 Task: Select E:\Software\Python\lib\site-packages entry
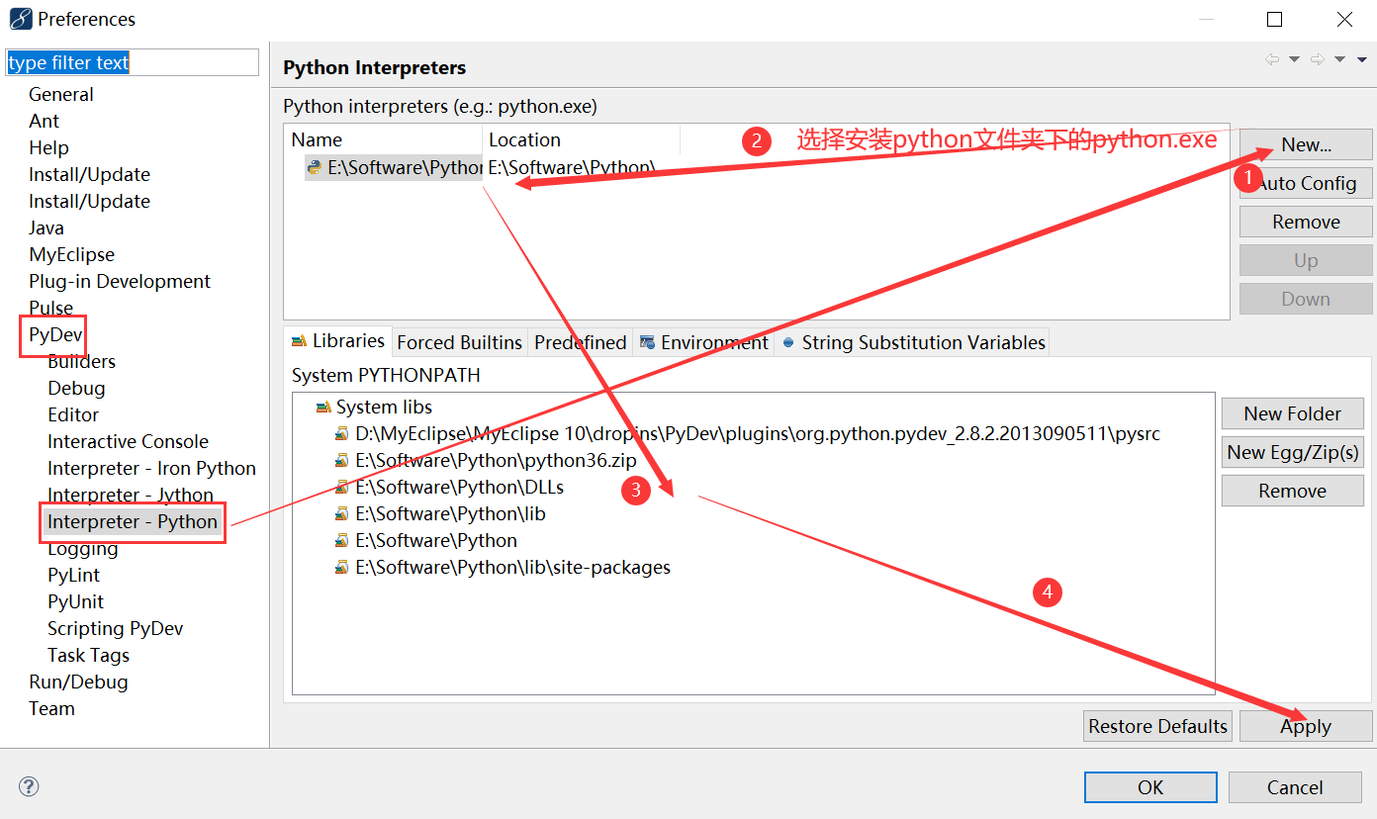tap(512, 567)
